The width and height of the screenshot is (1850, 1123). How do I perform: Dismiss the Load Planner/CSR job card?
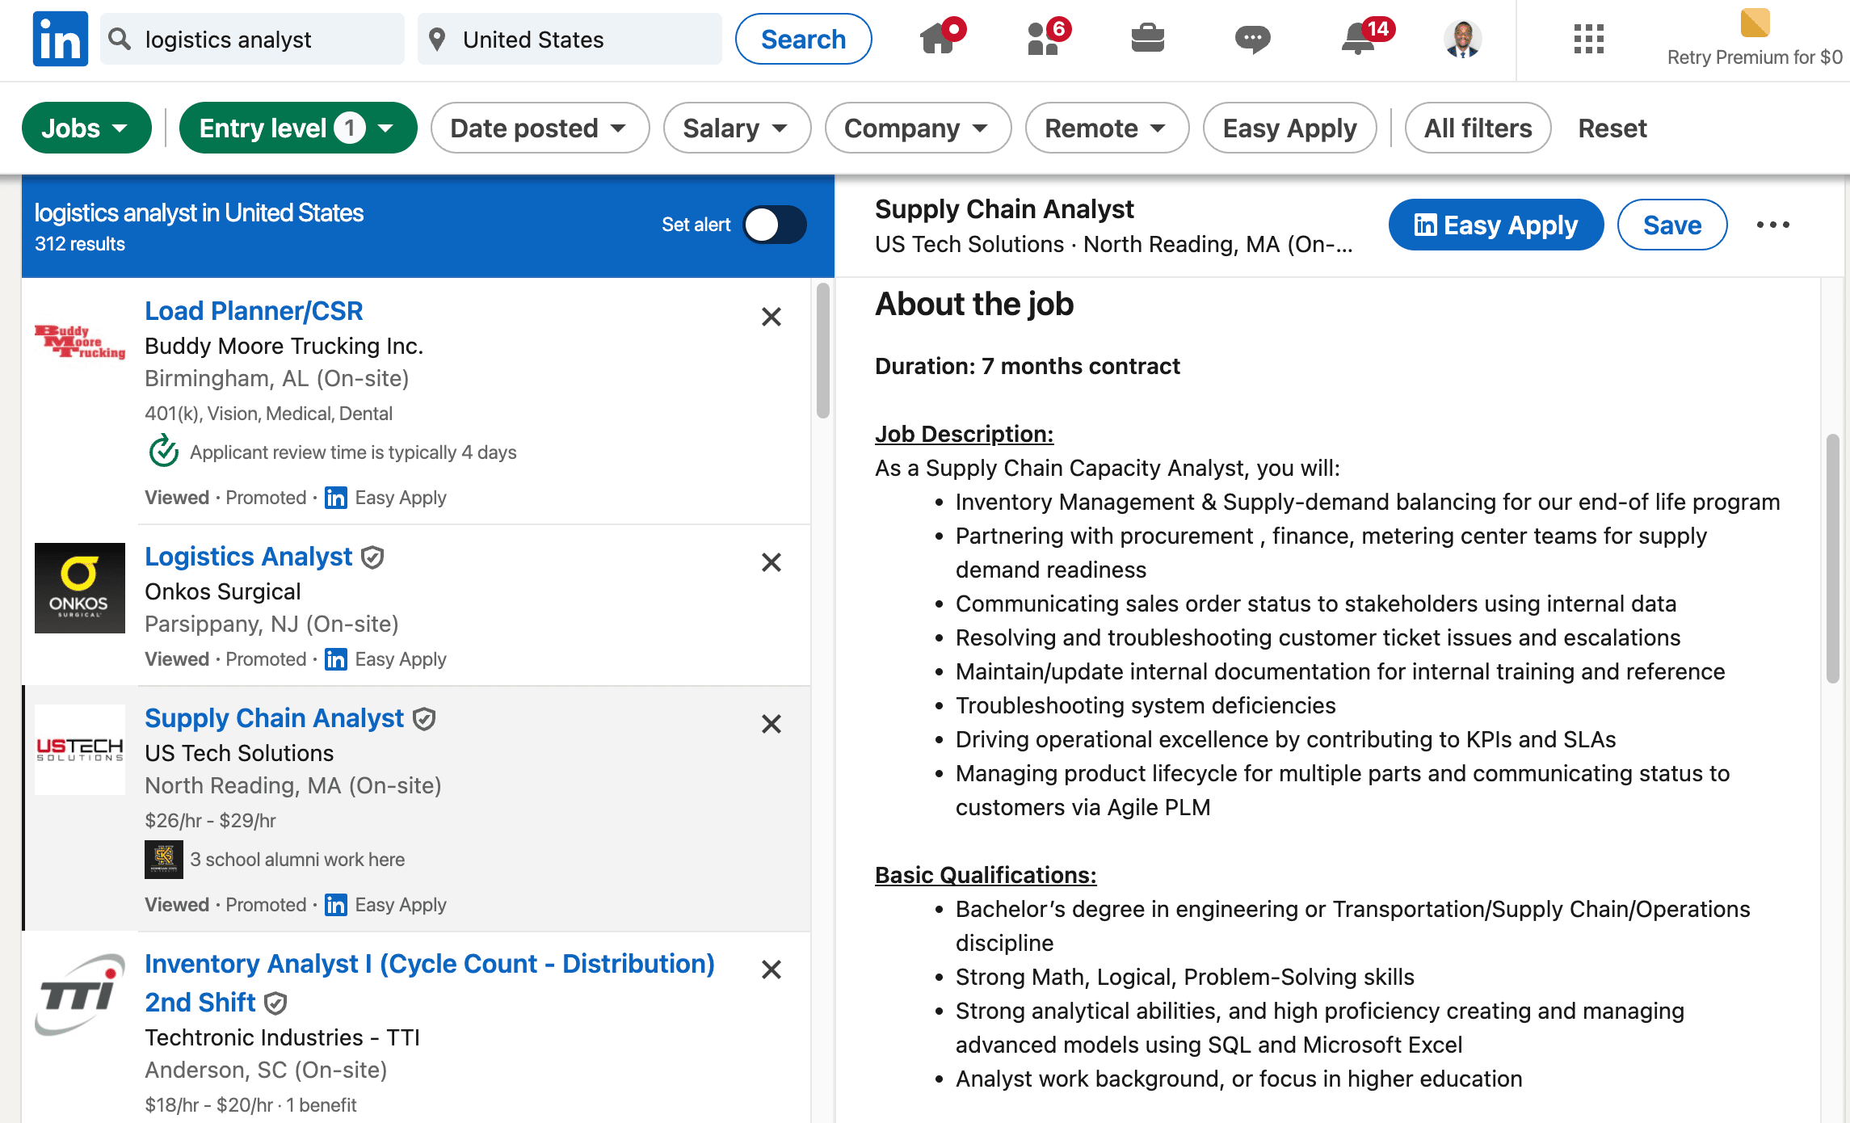tap(771, 317)
